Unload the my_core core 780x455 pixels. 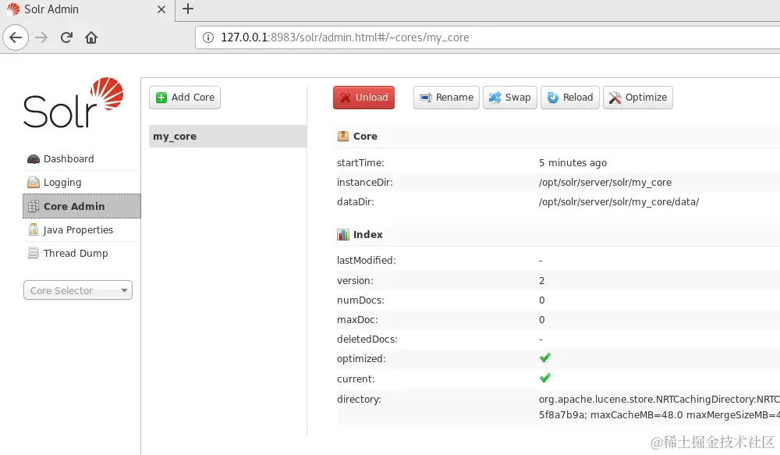363,97
